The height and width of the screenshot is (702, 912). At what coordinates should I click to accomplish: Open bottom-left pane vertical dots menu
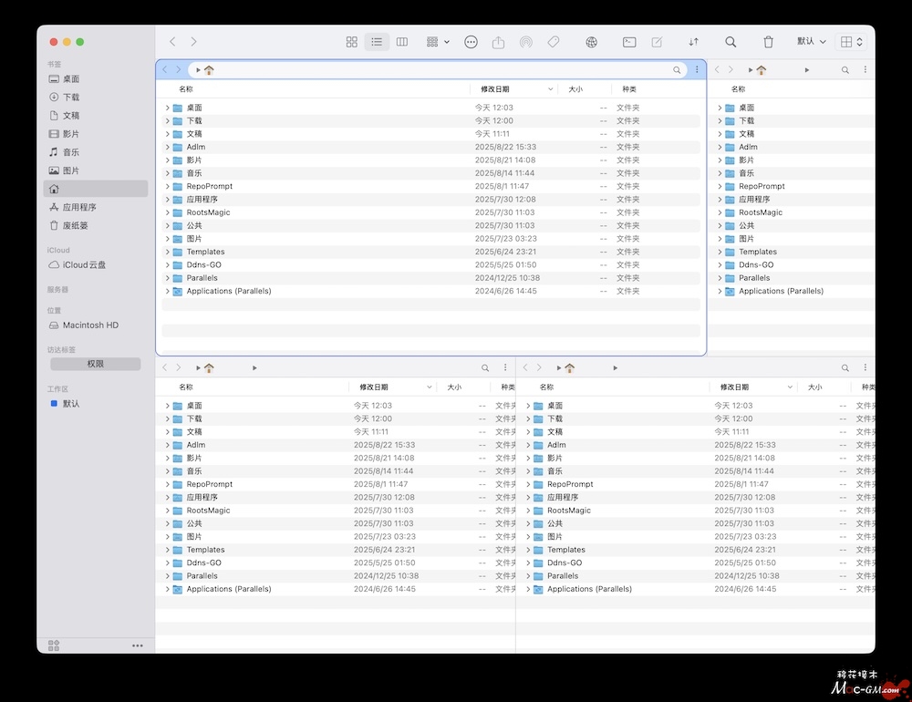pos(505,367)
